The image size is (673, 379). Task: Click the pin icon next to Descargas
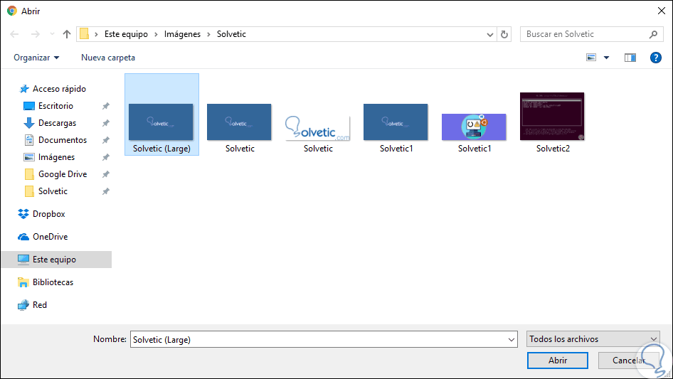point(105,123)
